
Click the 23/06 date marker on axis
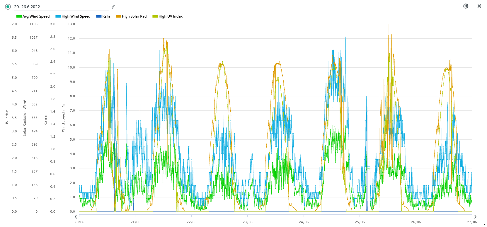pyautogui.click(x=248, y=222)
